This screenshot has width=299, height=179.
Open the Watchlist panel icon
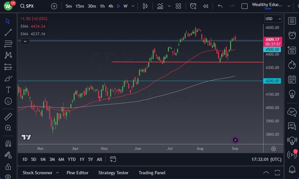click(292, 21)
